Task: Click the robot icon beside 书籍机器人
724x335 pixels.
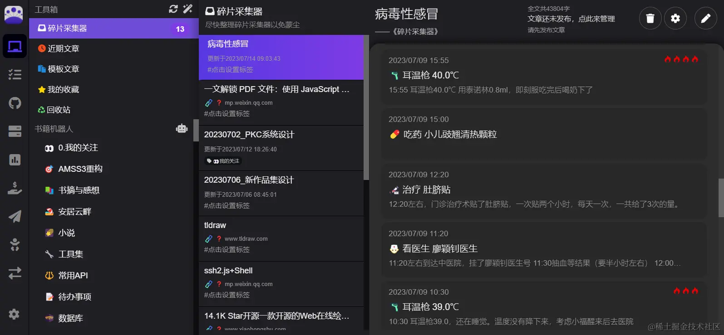Action: point(182,129)
